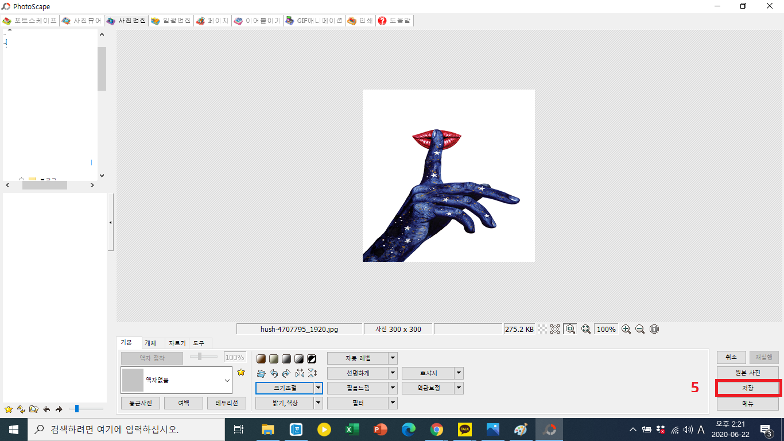Open 선명하게 dropdown arrow
Image resolution: width=784 pixels, height=441 pixels.
point(393,373)
